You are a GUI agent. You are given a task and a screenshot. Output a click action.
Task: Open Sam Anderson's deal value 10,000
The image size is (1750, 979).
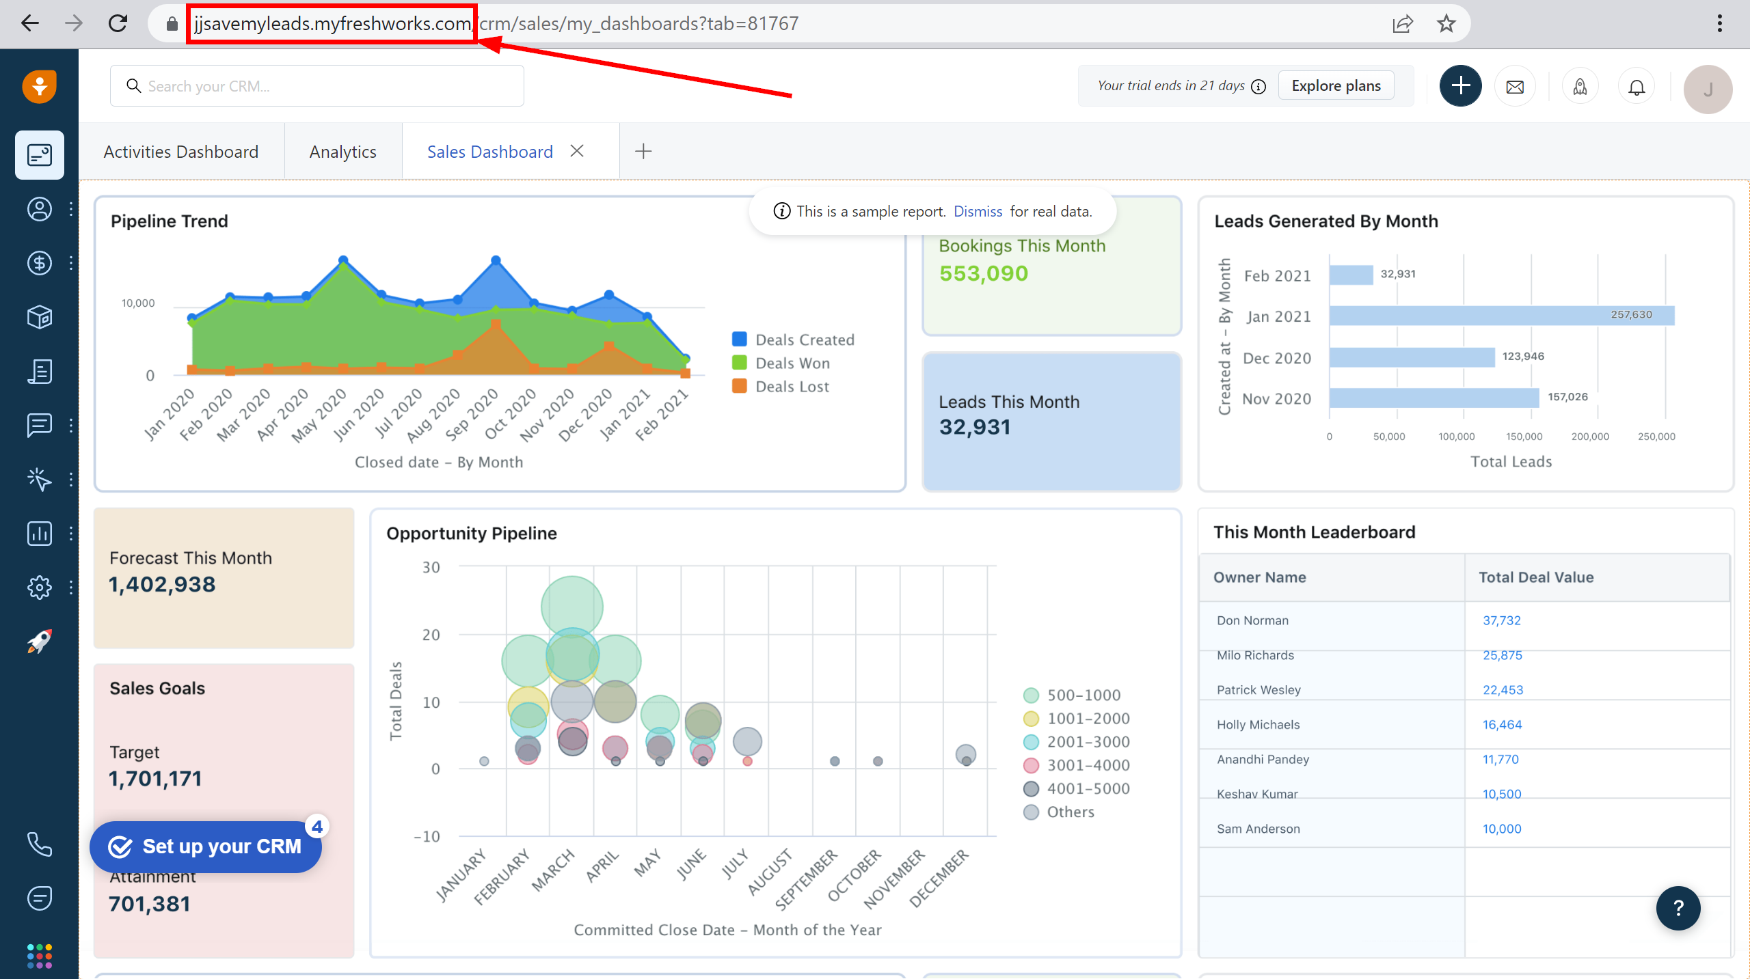tap(1501, 829)
